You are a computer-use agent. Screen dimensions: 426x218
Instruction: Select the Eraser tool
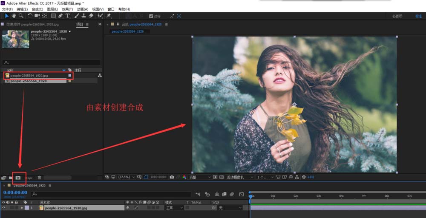tap(91, 16)
